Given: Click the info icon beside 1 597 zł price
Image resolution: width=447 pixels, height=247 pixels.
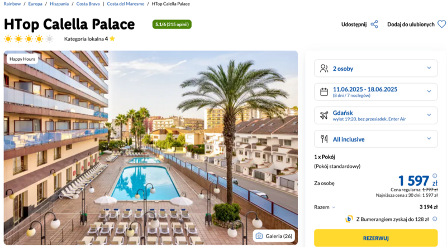Looking at the screenshot, I should coord(435,176).
